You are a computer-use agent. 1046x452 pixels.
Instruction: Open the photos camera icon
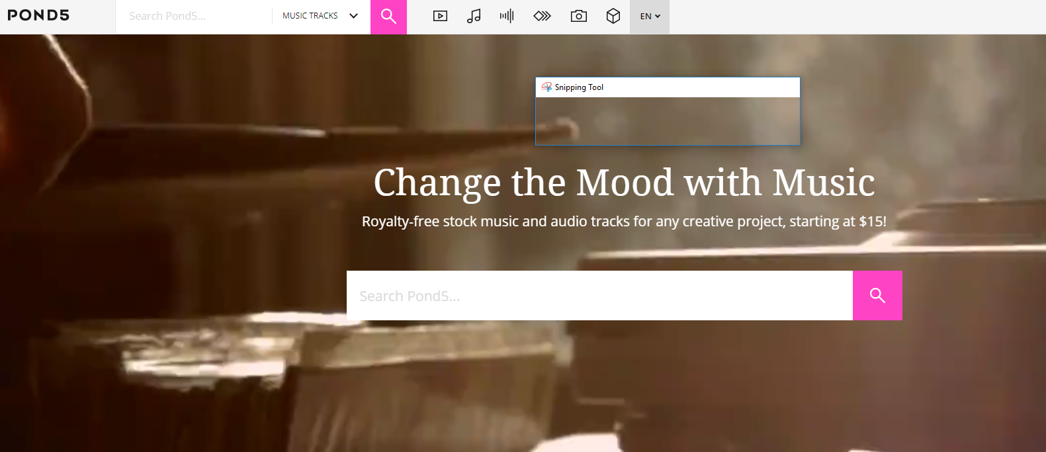pos(579,16)
